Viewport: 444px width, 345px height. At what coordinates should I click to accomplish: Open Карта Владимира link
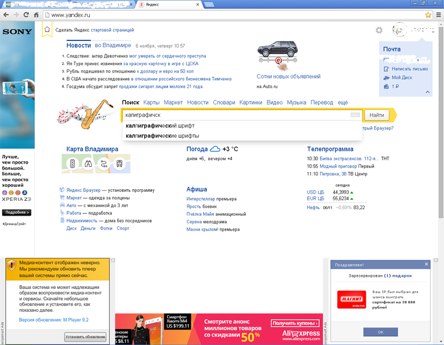[92, 149]
